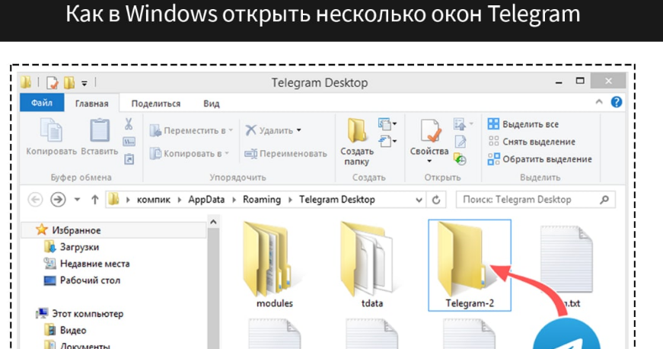Screen dimensions: 663x349
Task: Click the quick access New folder icon
Action: (69, 82)
